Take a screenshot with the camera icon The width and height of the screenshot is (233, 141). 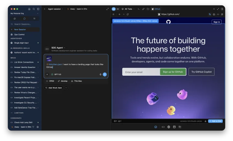click(x=214, y=14)
